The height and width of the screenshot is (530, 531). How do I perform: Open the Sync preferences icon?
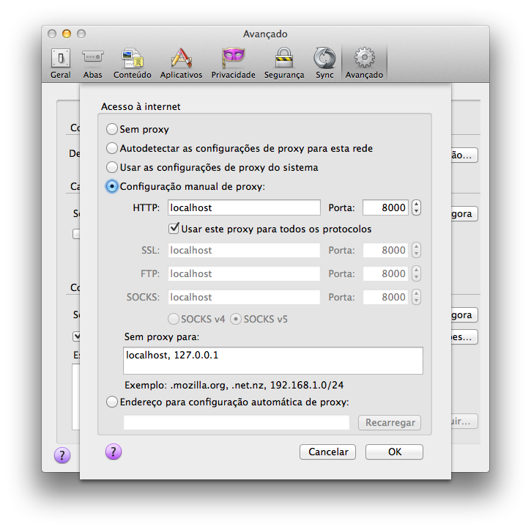click(324, 59)
